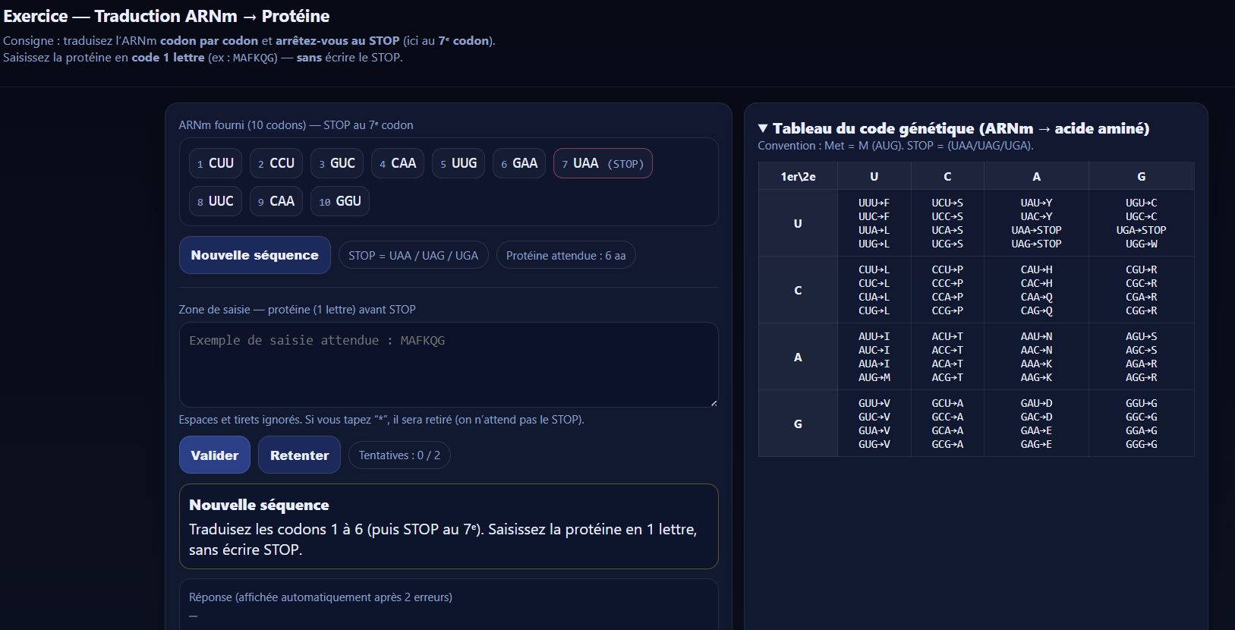1235x630 pixels.
Task: Click codon 10 GGU chip
Action: click(x=340, y=201)
